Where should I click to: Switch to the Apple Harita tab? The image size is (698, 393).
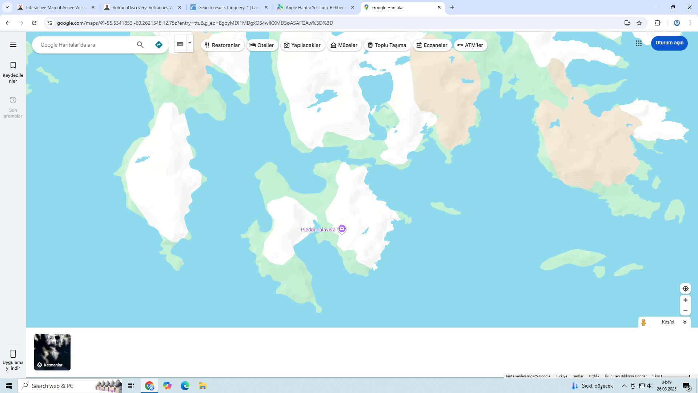[x=315, y=7]
